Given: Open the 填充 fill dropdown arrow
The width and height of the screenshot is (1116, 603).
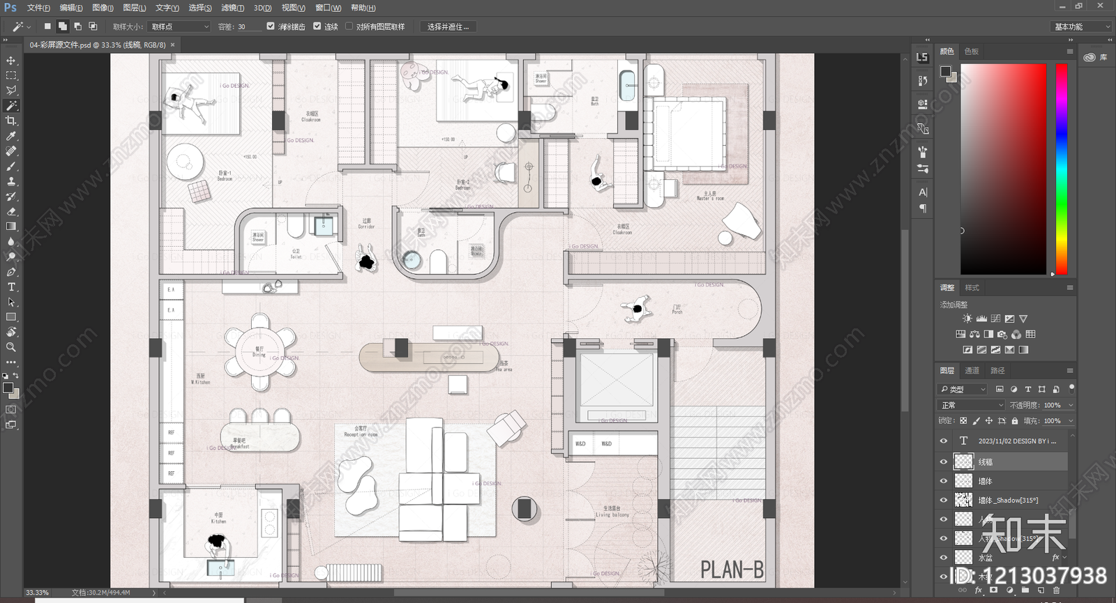Looking at the screenshot, I should pos(1071,421).
